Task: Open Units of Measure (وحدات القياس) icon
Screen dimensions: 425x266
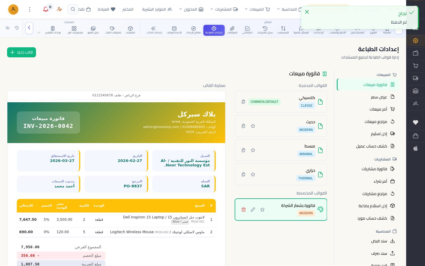Action: 53,30
